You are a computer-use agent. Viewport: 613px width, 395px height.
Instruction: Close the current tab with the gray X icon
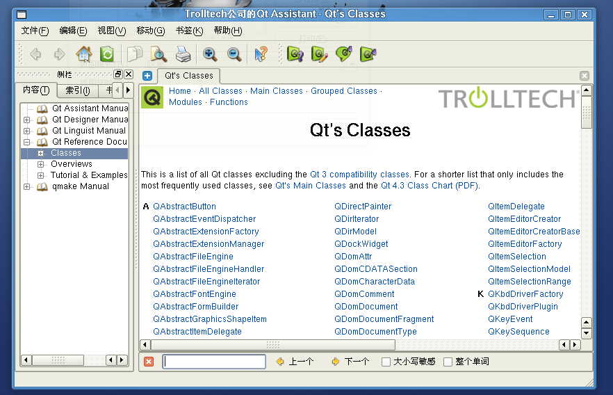pos(585,76)
